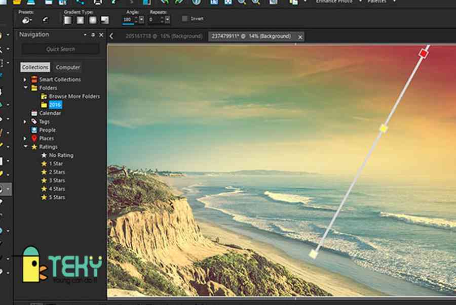Viewport: 456px width, 305px height.
Task: Click the red gradient node on canvas
Action: pyautogui.click(x=424, y=54)
